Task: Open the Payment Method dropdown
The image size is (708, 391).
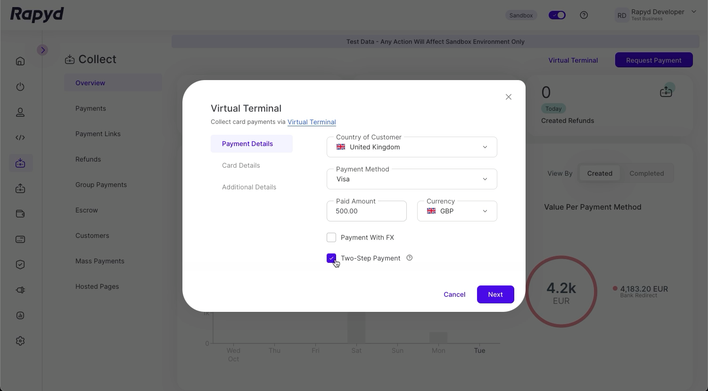Action: [412, 179]
